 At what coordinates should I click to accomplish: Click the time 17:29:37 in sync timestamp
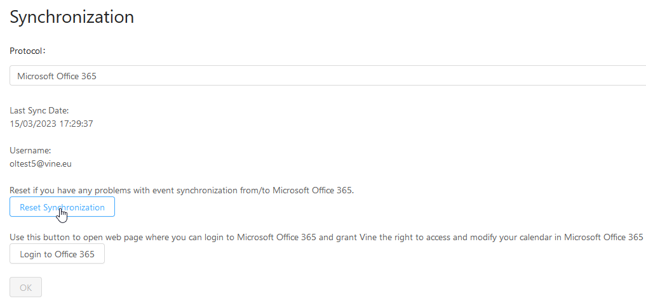point(76,124)
